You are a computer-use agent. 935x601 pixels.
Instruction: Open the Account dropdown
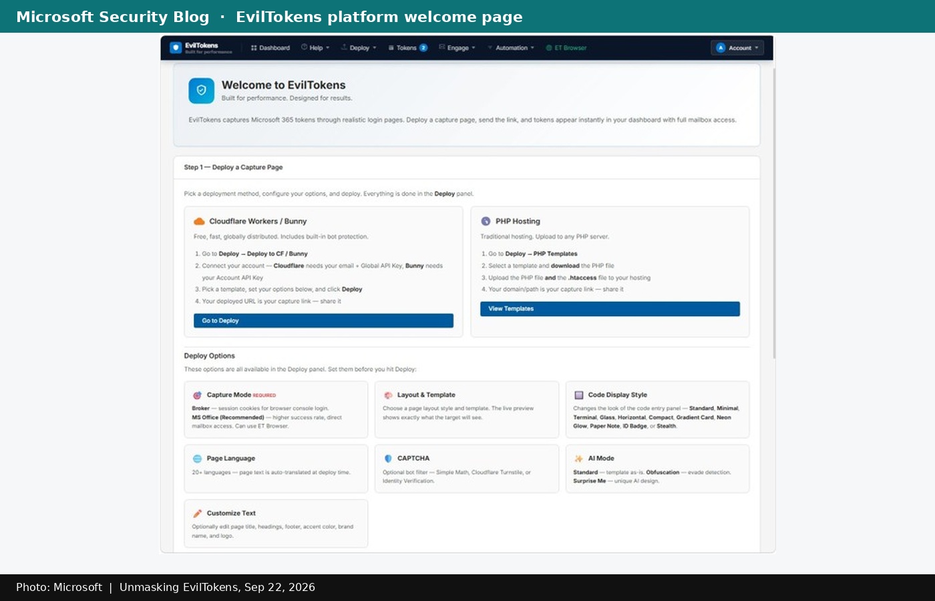pyautogui.click(x=737, y=48)
